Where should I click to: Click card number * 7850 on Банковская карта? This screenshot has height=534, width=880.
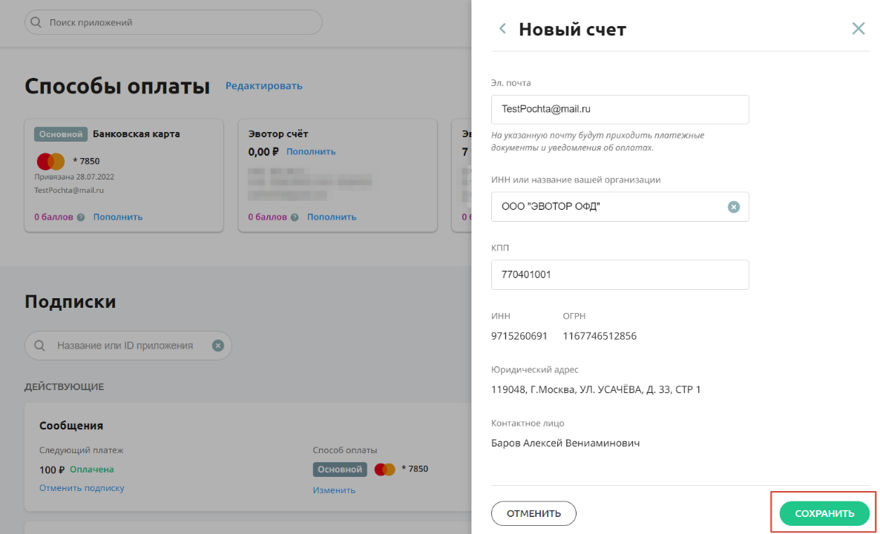point(86,162)
